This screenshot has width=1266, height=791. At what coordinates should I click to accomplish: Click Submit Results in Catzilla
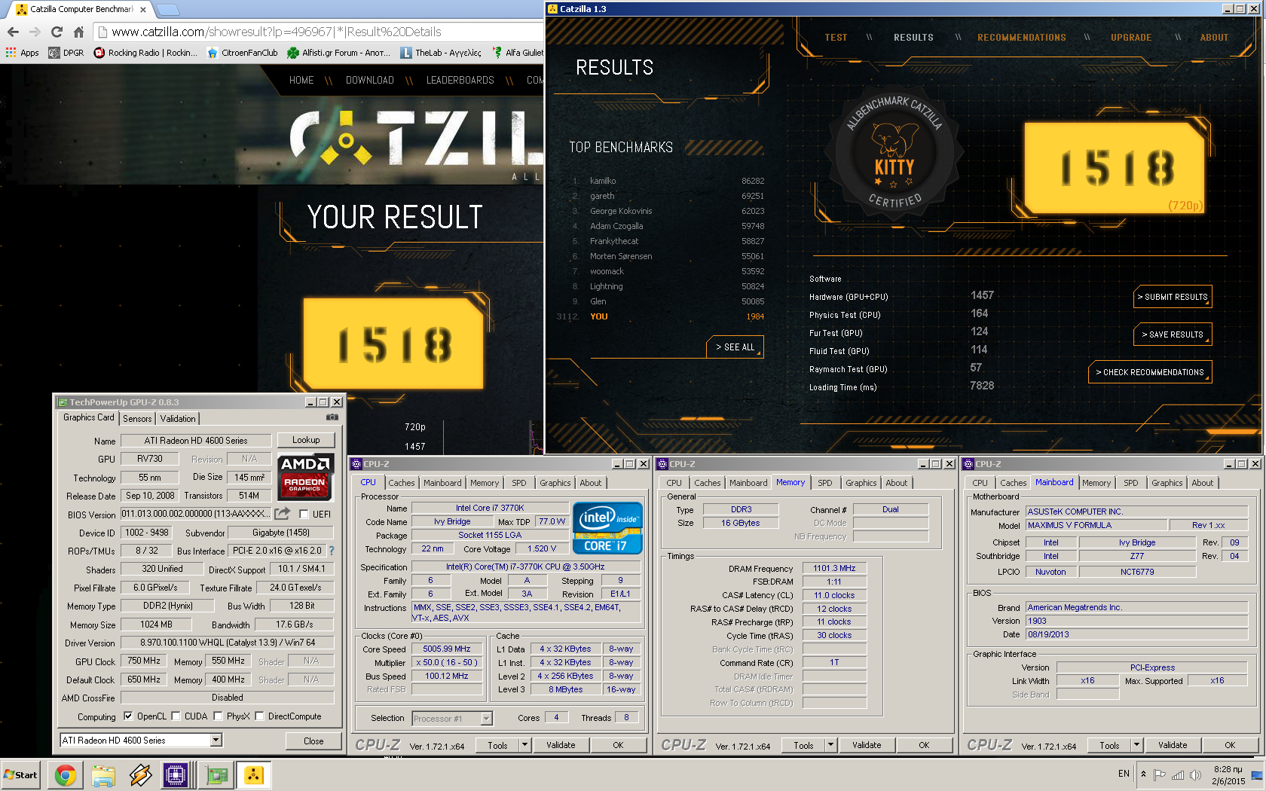click(1173, 297)
